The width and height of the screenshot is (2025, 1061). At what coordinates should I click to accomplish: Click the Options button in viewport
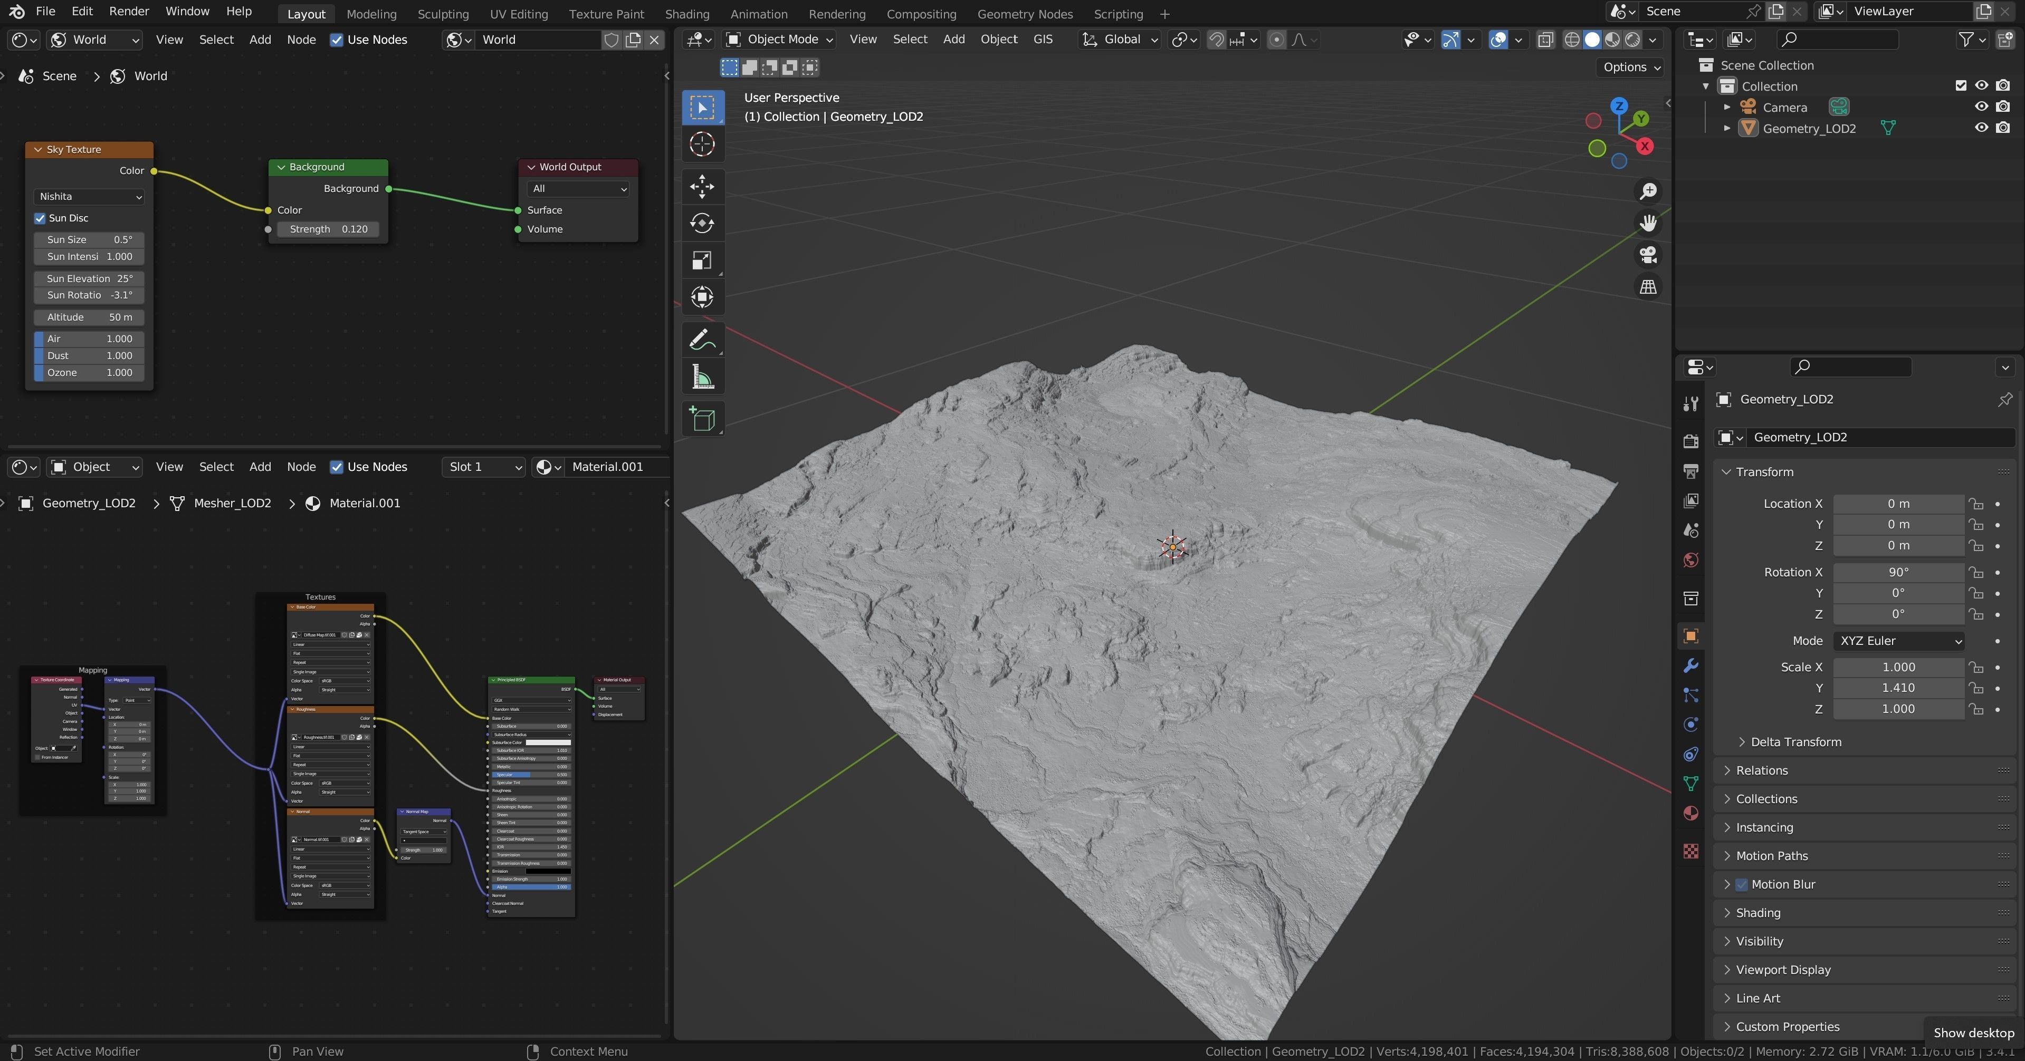(1631, 67)
